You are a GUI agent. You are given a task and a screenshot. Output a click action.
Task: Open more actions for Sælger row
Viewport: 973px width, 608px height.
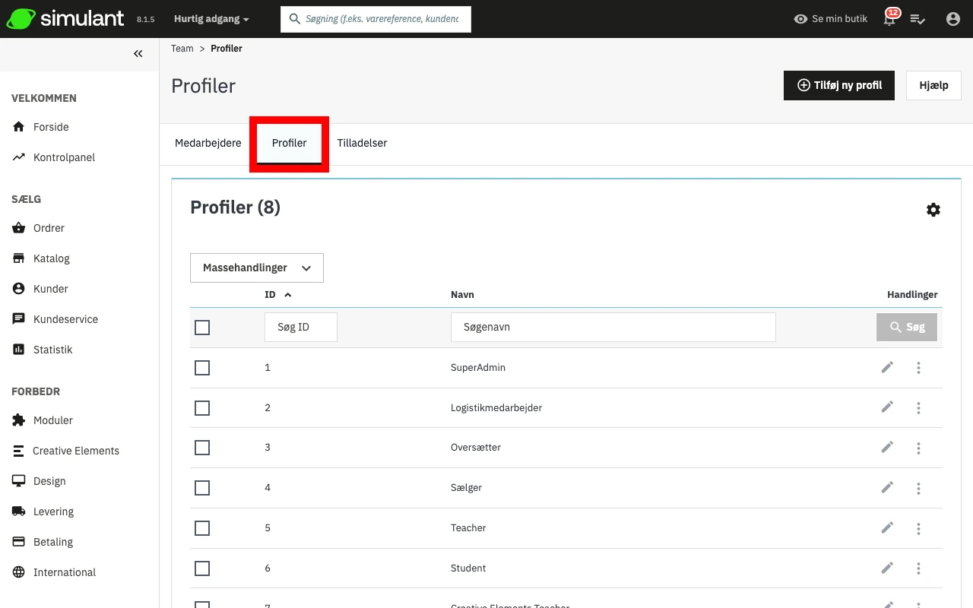click(918, 488)
